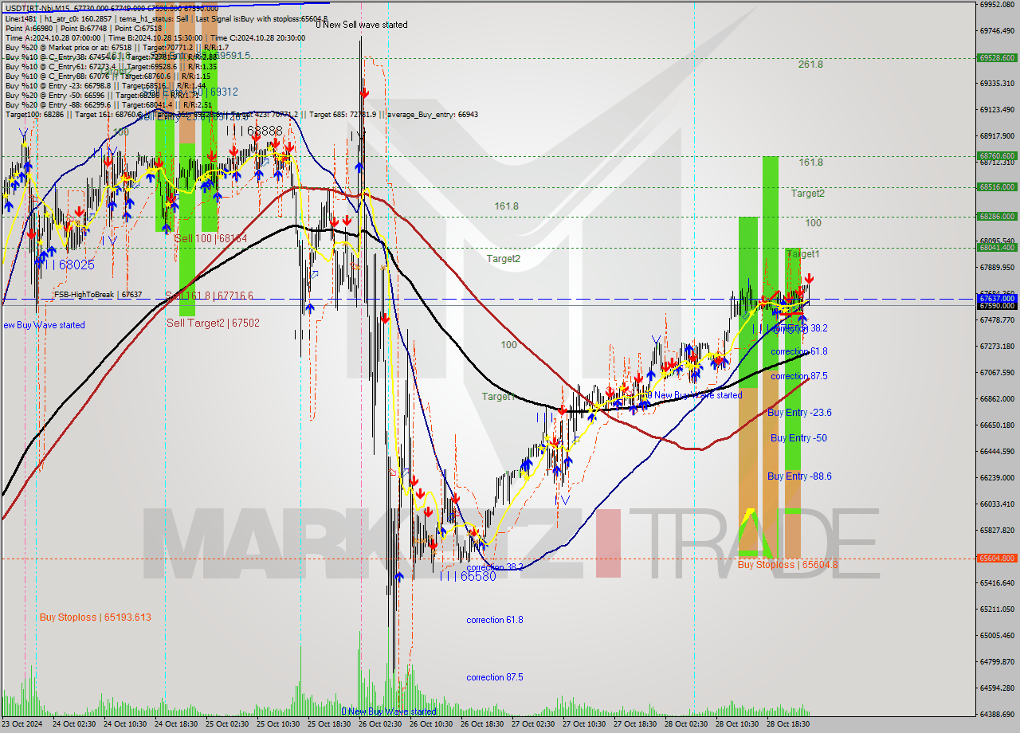1020x733 pixels.
Task: Click the '0 New Sell wave started' label
Action: pos(362,25)
